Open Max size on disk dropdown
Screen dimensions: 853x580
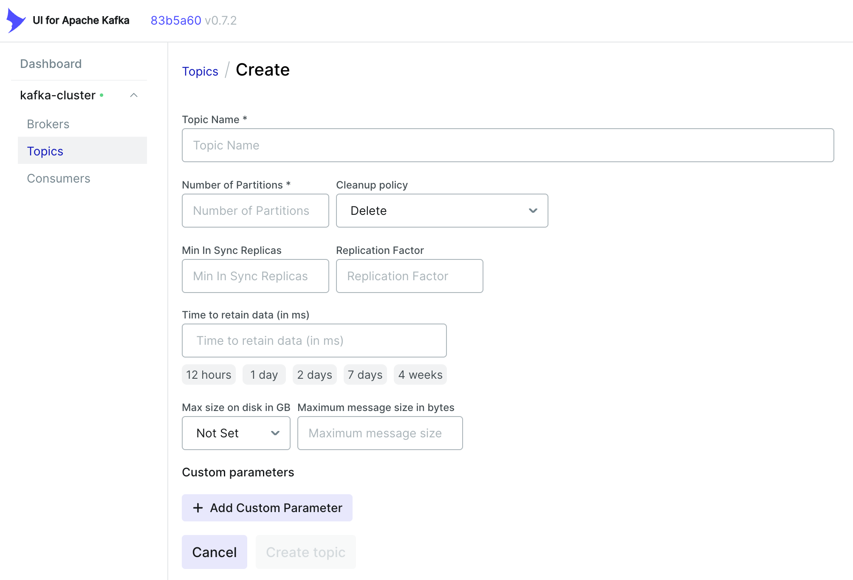click(x=236, y=433)
